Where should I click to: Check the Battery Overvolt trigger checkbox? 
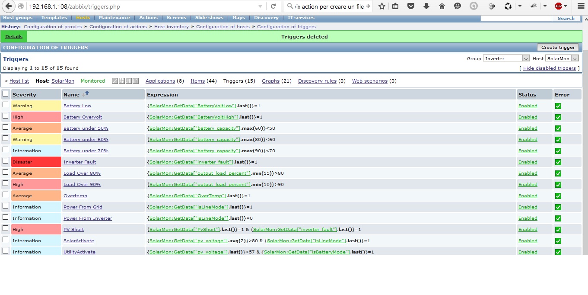[x=6, y=116]
